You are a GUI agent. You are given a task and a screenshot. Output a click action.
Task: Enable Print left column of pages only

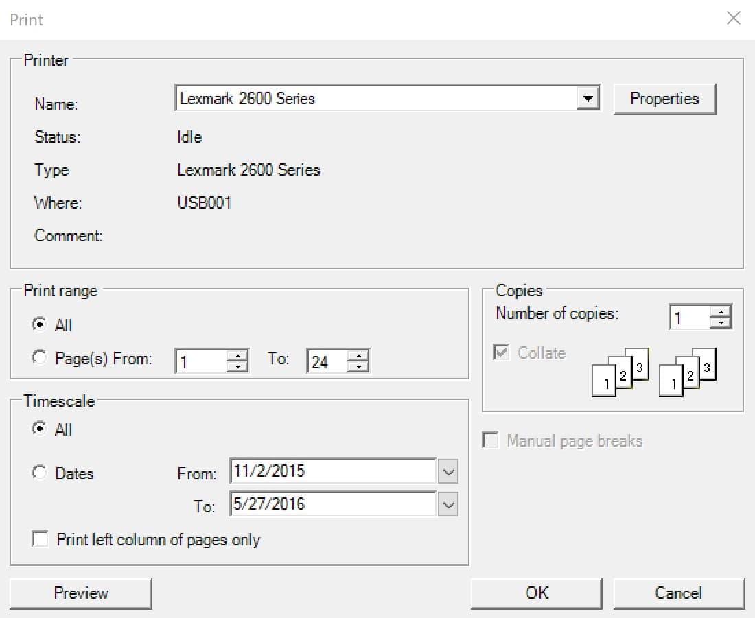(39, 540)
